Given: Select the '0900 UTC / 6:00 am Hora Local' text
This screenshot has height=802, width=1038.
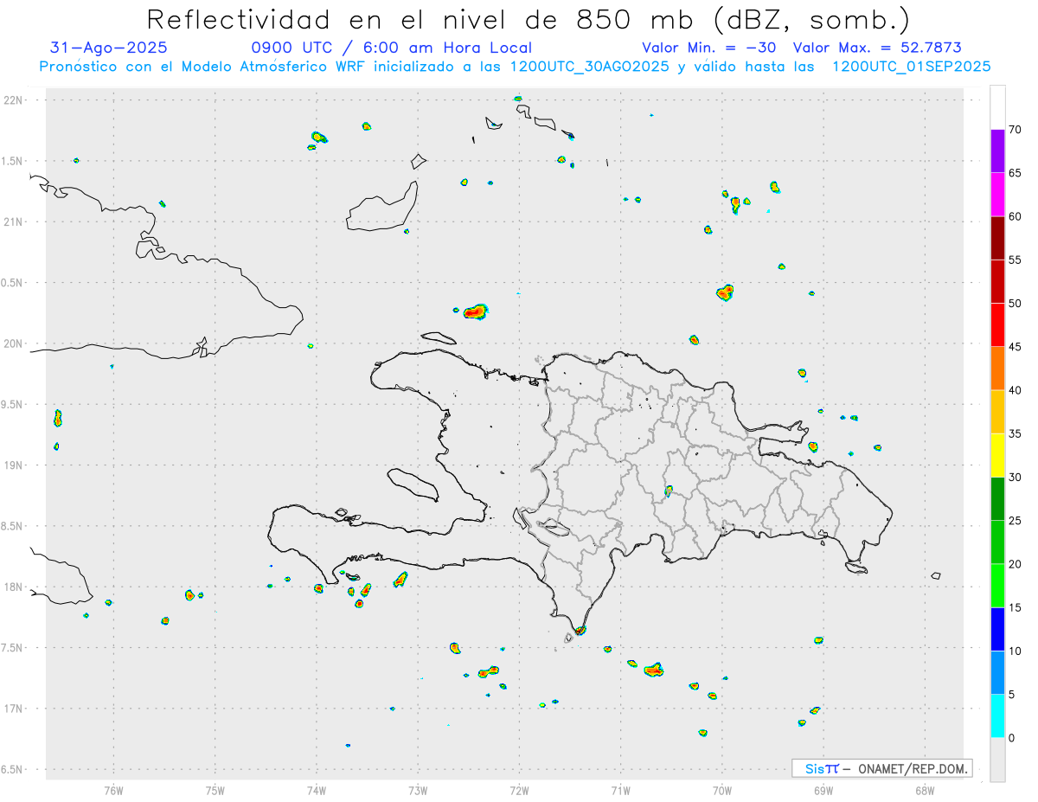Looking at the screenshot, I should (x=391, y=48).
